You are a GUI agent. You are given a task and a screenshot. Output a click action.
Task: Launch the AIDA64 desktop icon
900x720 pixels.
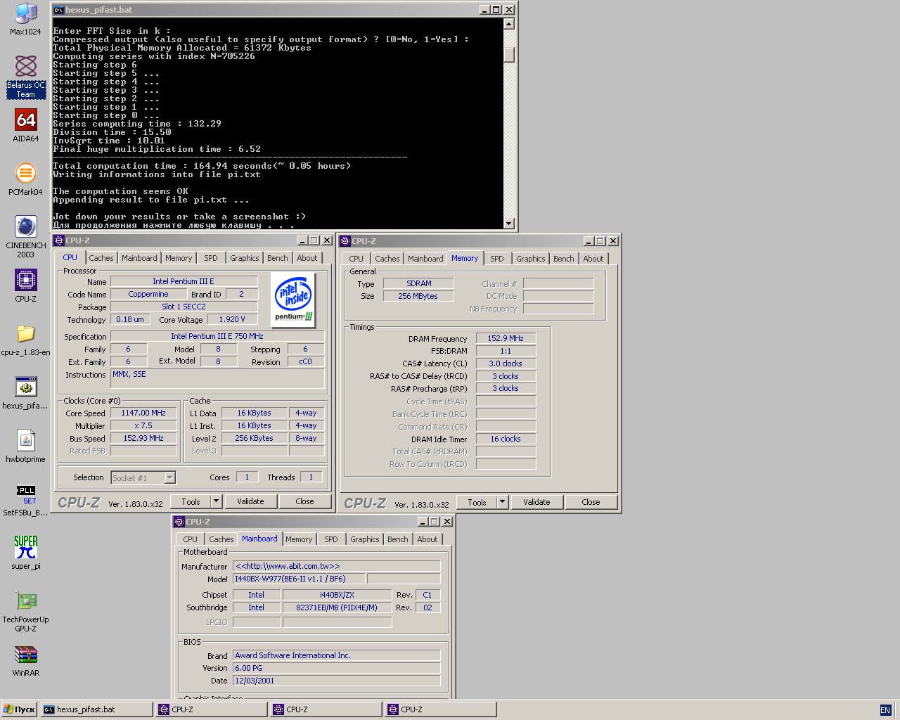click(26, 125)
